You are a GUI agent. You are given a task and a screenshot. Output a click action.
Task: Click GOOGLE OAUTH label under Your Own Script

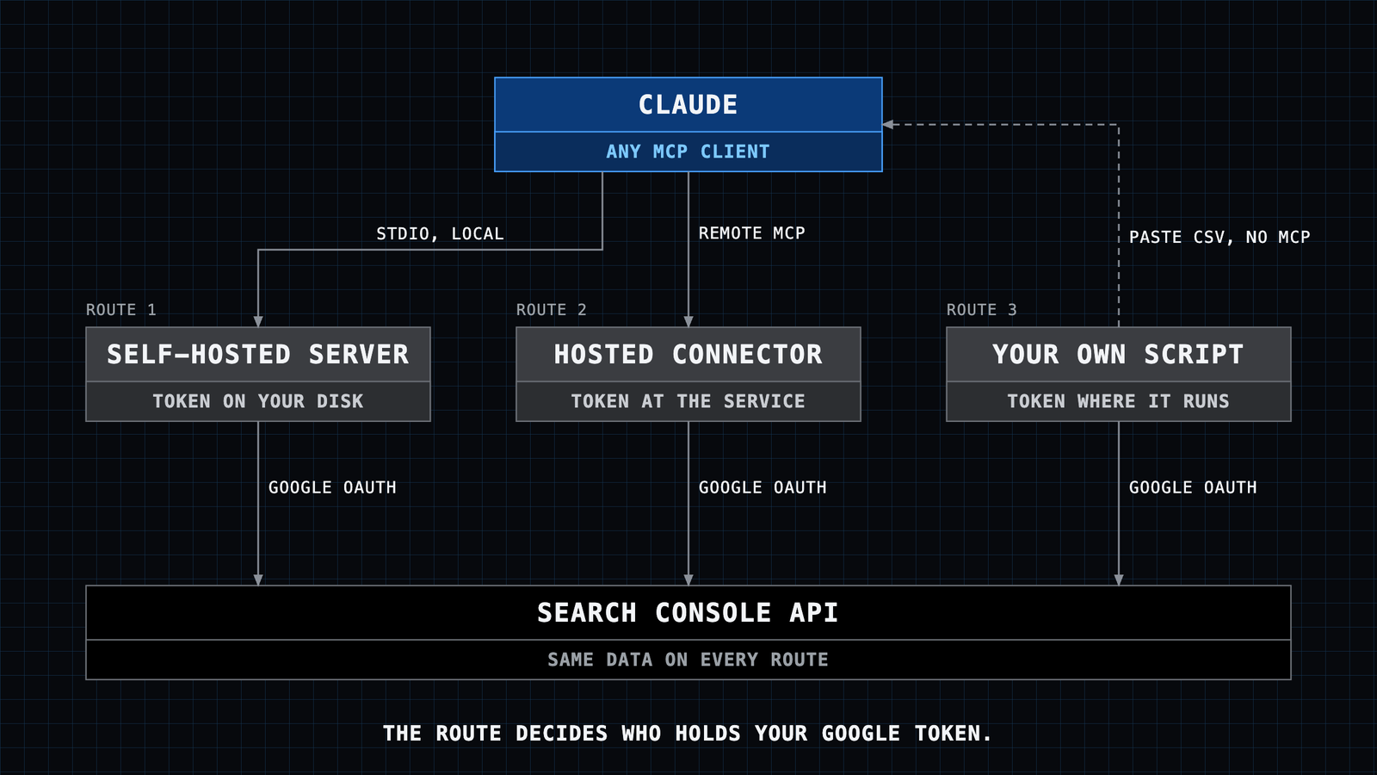pos(1193,487)
